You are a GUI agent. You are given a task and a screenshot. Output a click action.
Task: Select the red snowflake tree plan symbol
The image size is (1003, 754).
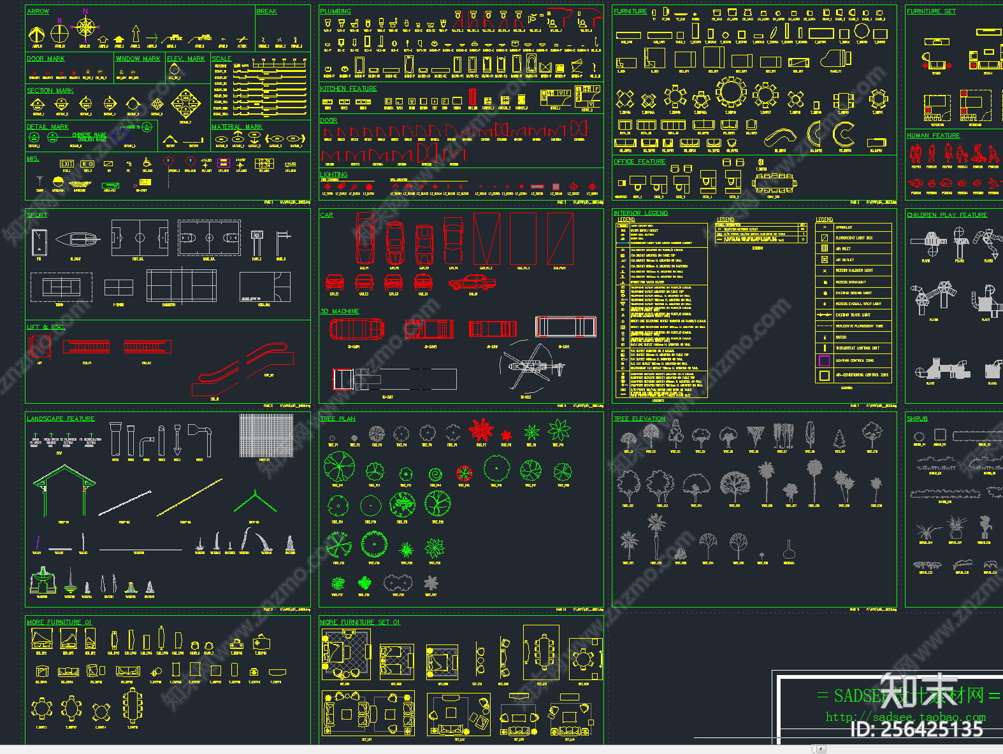(482, 430)
